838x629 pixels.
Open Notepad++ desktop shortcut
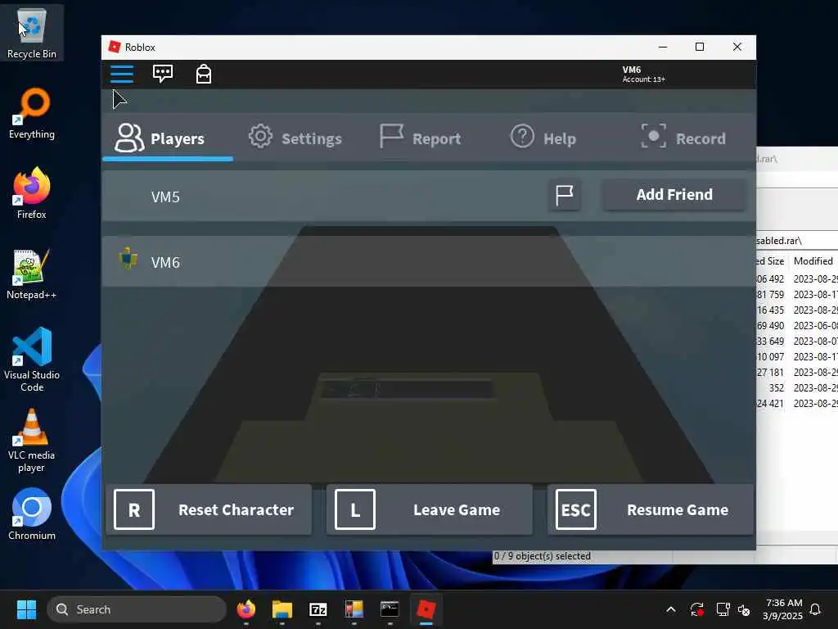[32, 274]
